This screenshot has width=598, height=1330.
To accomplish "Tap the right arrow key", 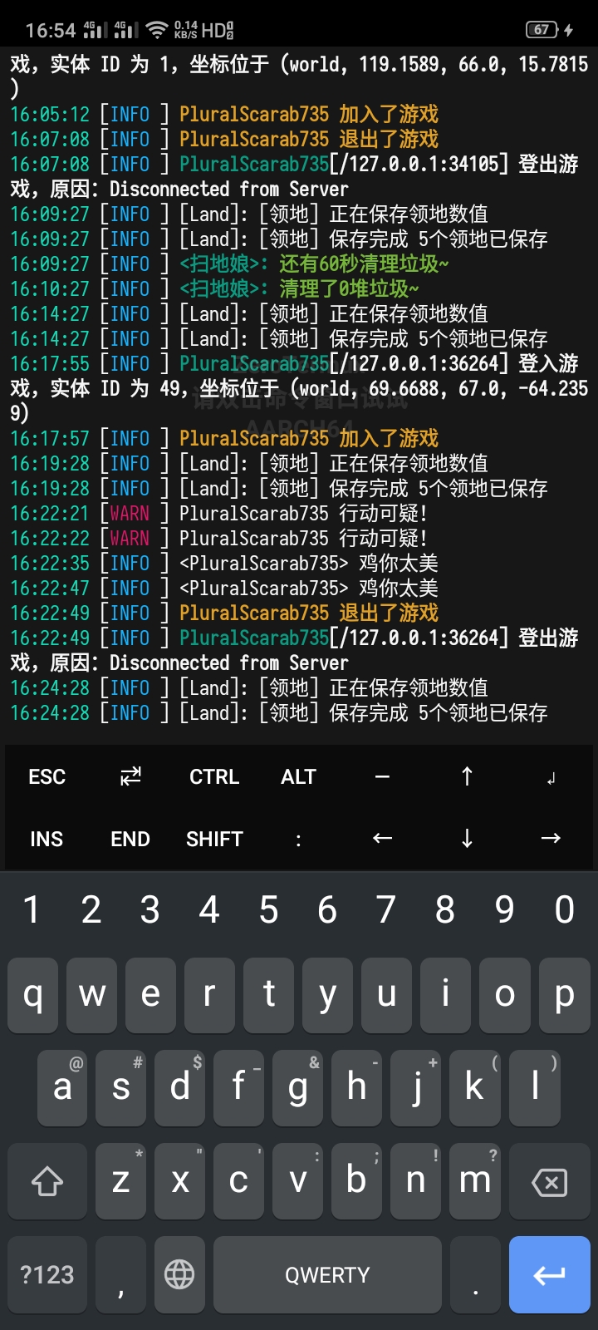I will tap(551, 839).
